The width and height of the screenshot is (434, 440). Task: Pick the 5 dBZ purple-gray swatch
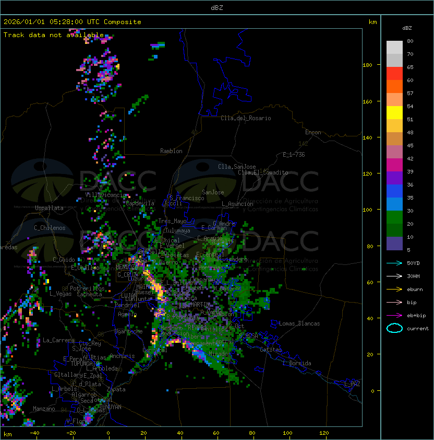click(394, 244)
